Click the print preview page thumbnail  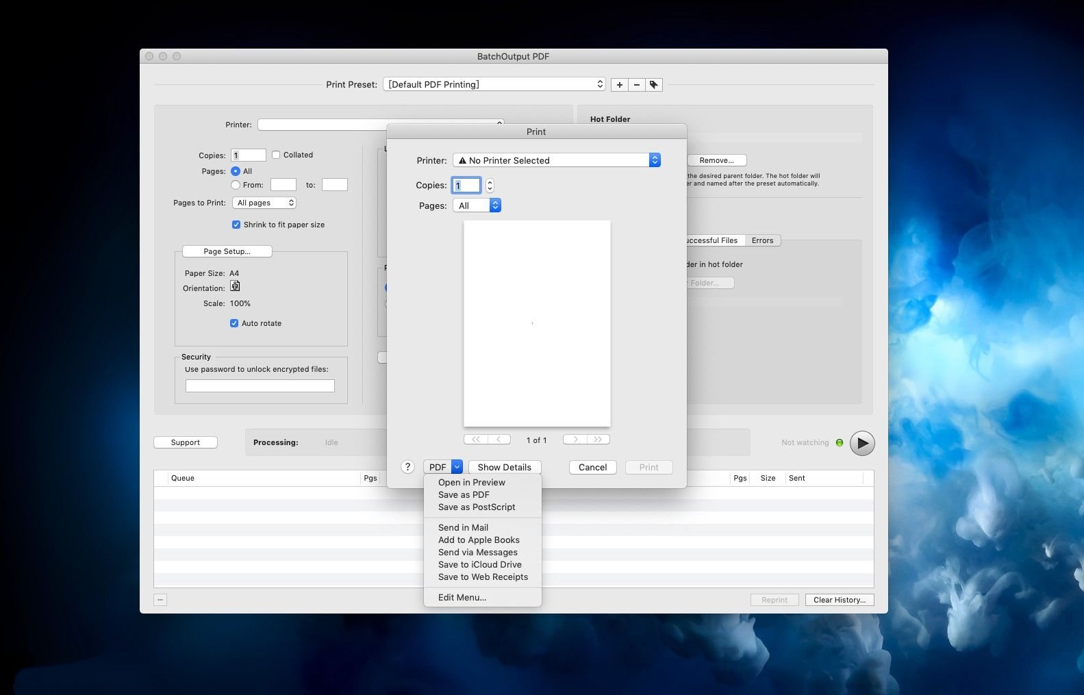[x=537, y=323]
